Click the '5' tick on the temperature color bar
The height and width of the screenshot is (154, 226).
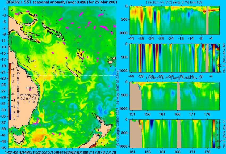coord(13,63)
